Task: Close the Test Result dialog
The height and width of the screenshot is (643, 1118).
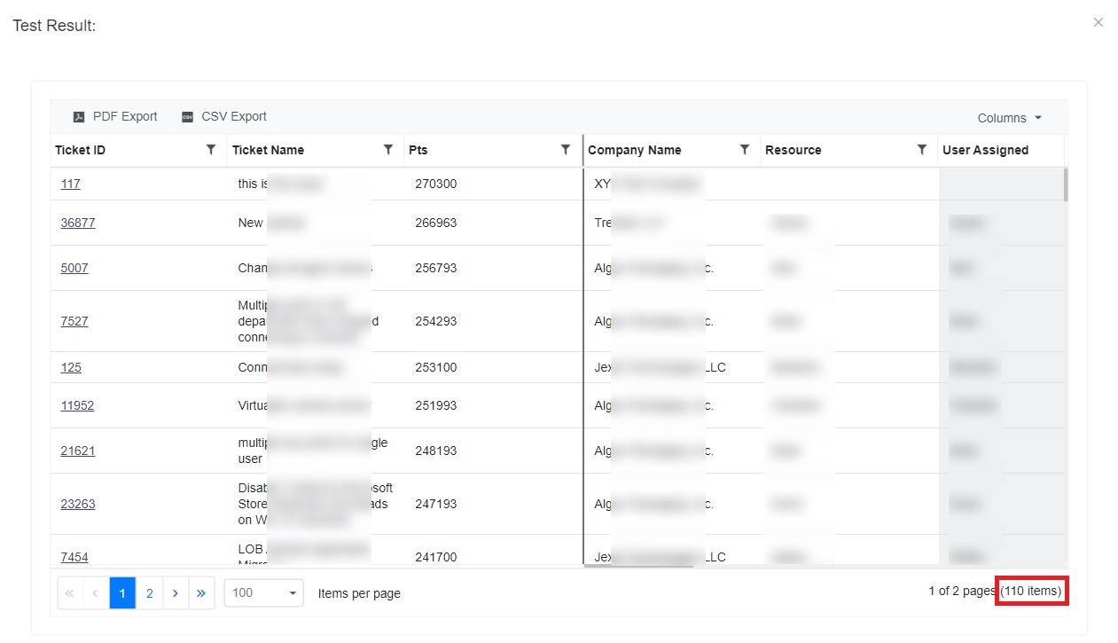Action: (1098, 23)
